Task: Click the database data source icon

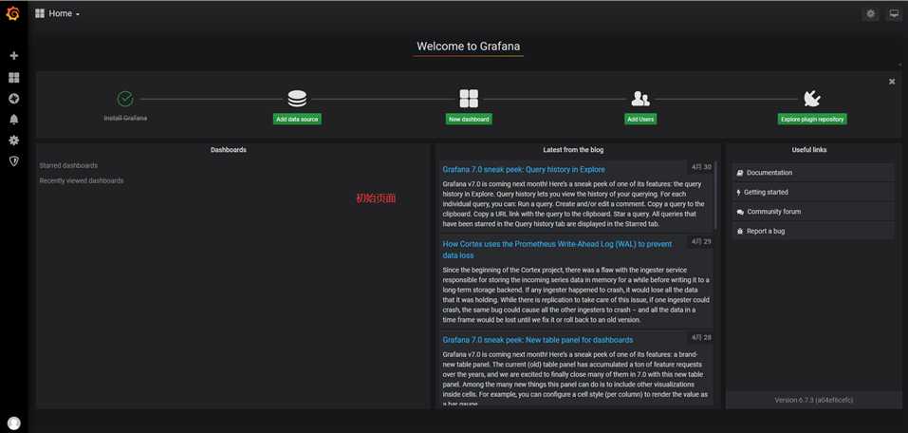Action: [297, 99]
